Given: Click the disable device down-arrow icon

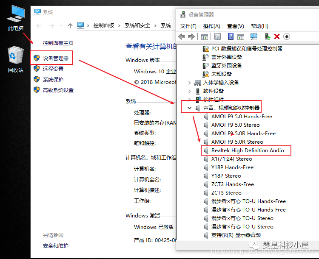Looking at the screenshot, I should tap(287, 37).
